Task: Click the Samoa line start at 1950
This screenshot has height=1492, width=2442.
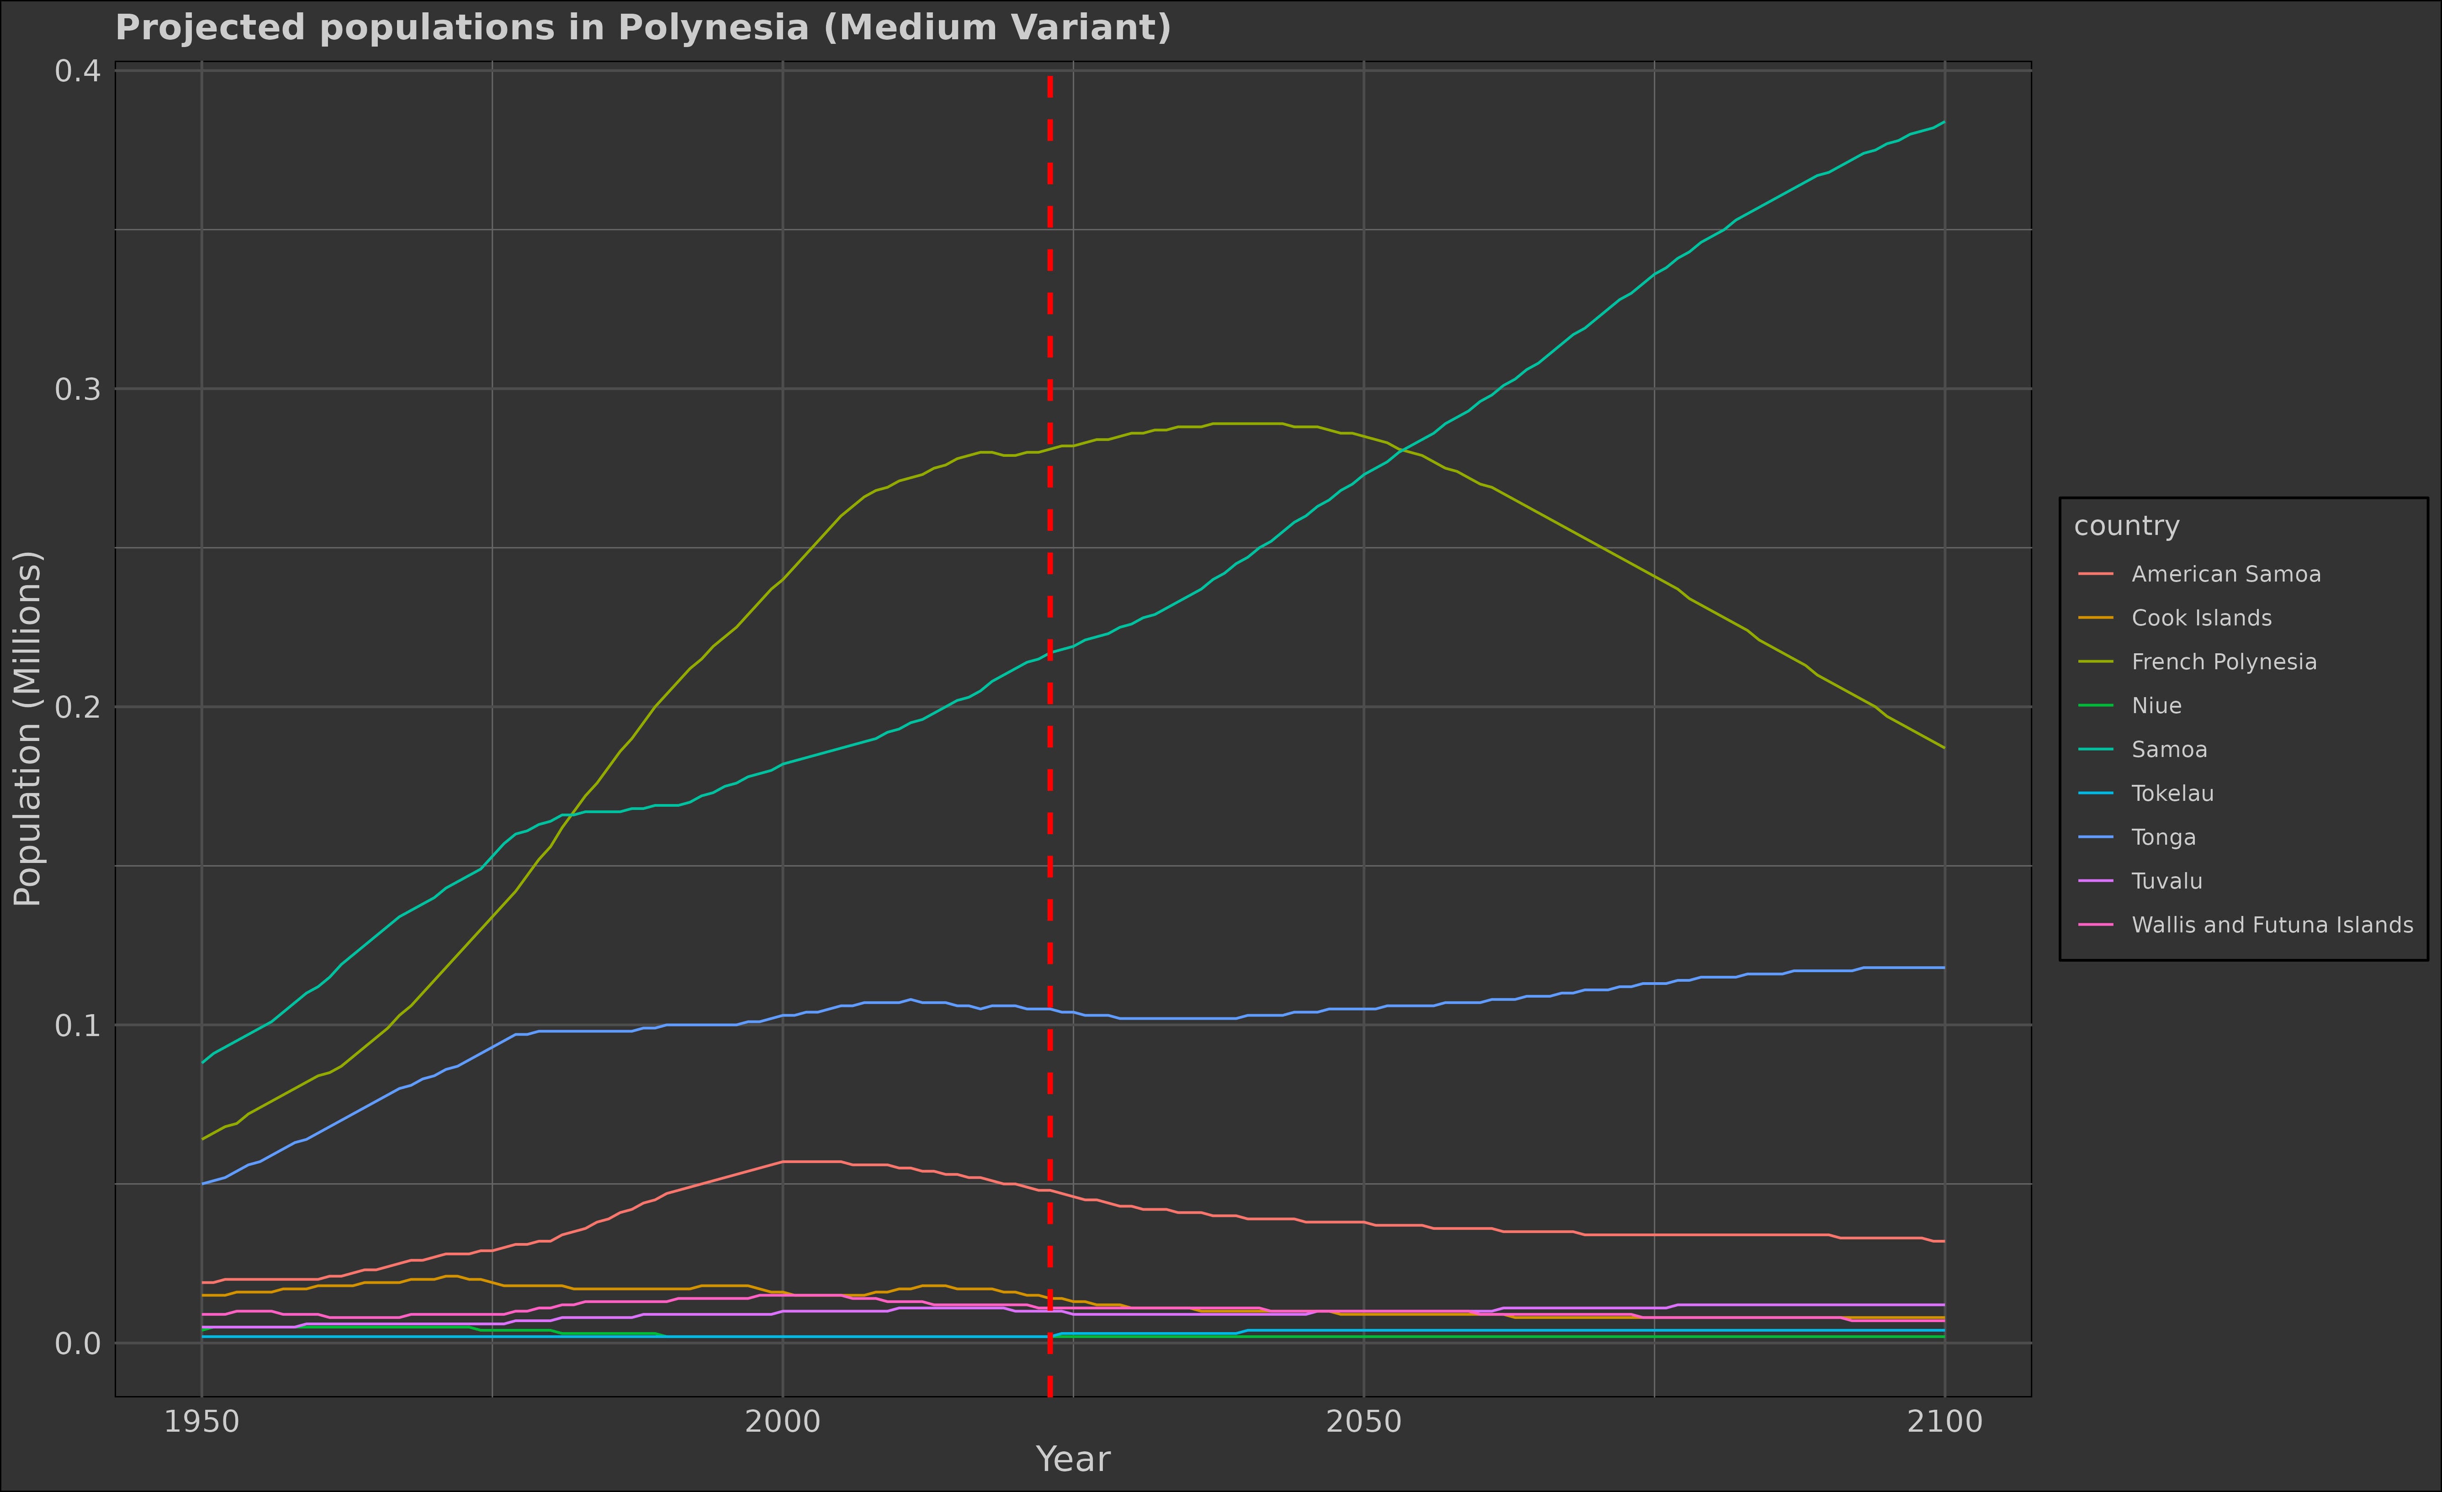Action: (202, 1063)
